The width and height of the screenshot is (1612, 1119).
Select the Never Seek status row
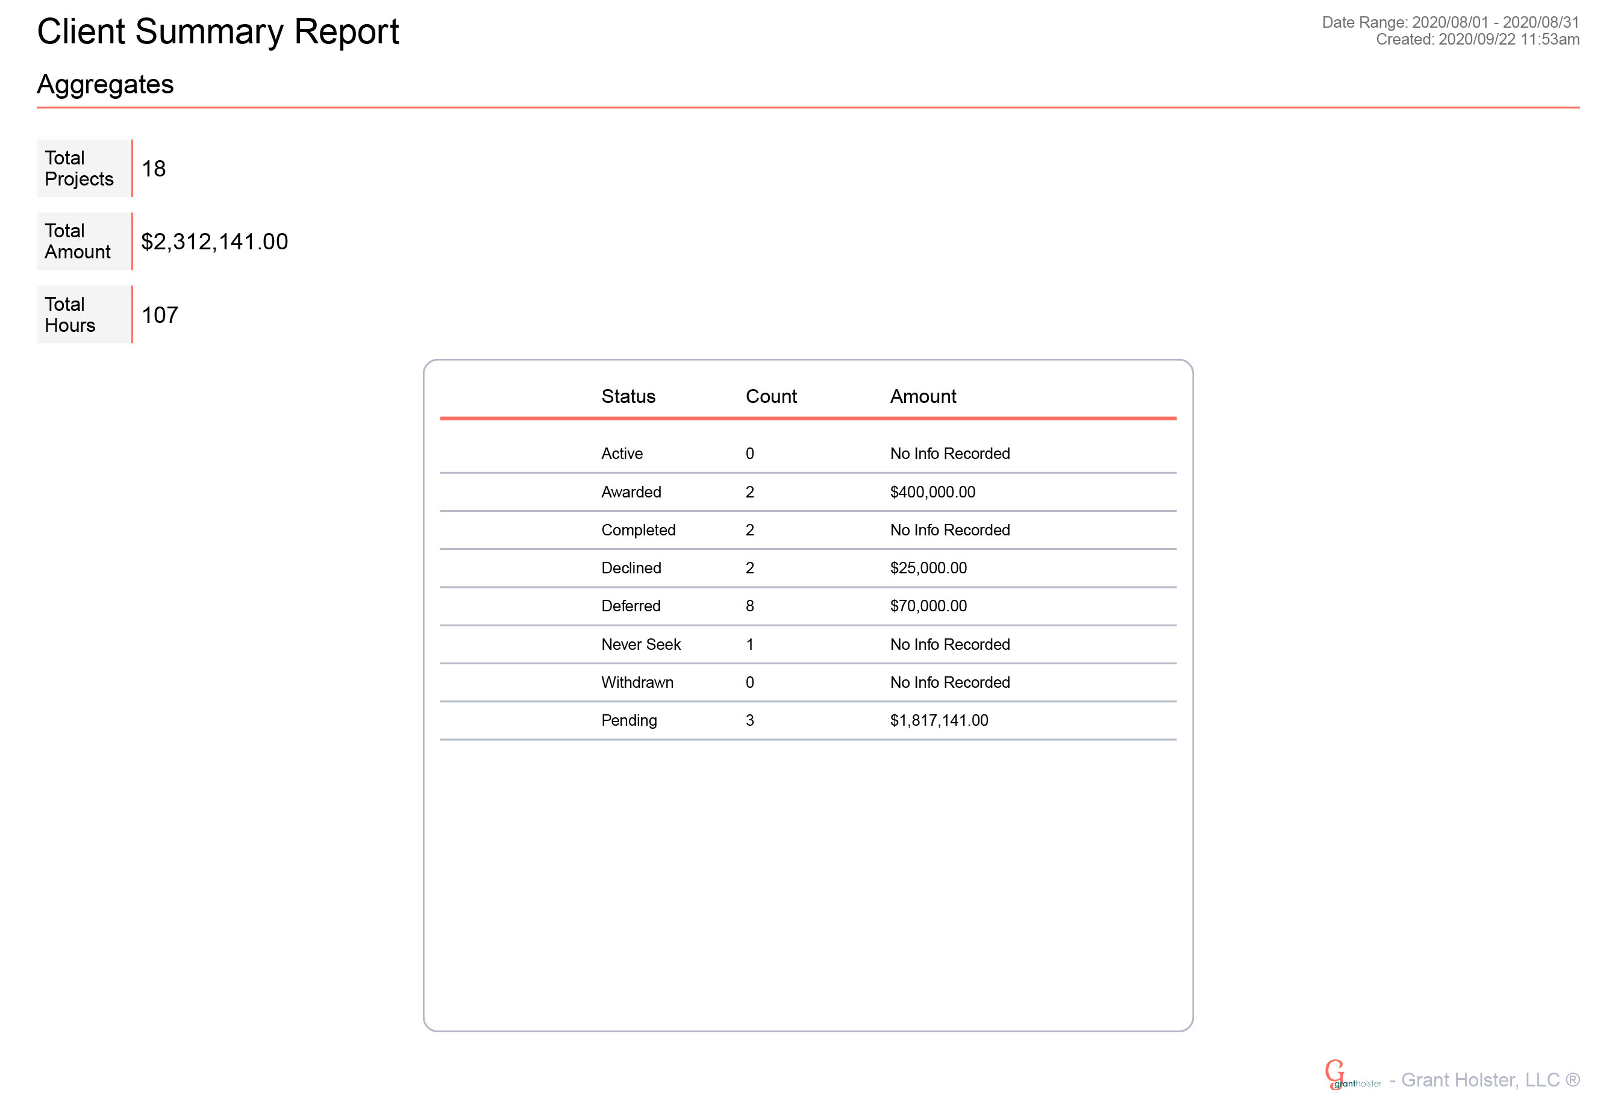pos(640,644)
